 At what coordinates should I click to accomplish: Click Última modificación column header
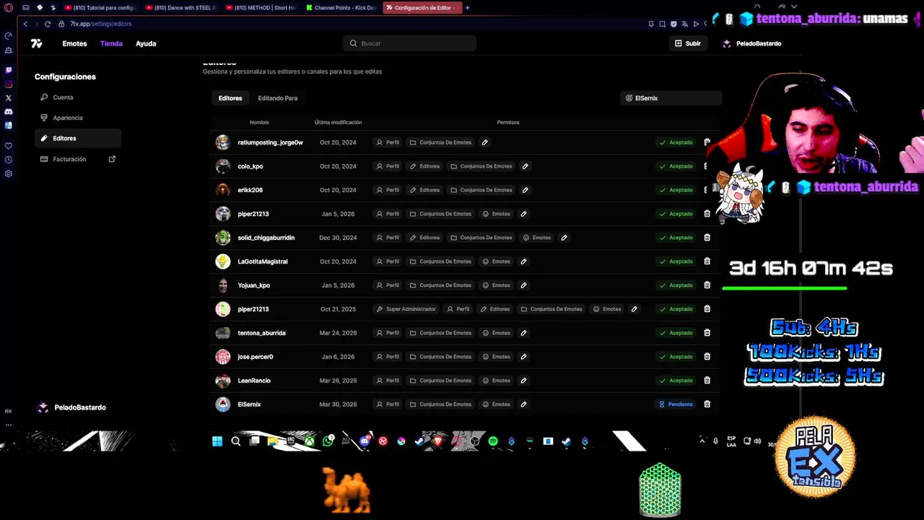click(338, 122)
